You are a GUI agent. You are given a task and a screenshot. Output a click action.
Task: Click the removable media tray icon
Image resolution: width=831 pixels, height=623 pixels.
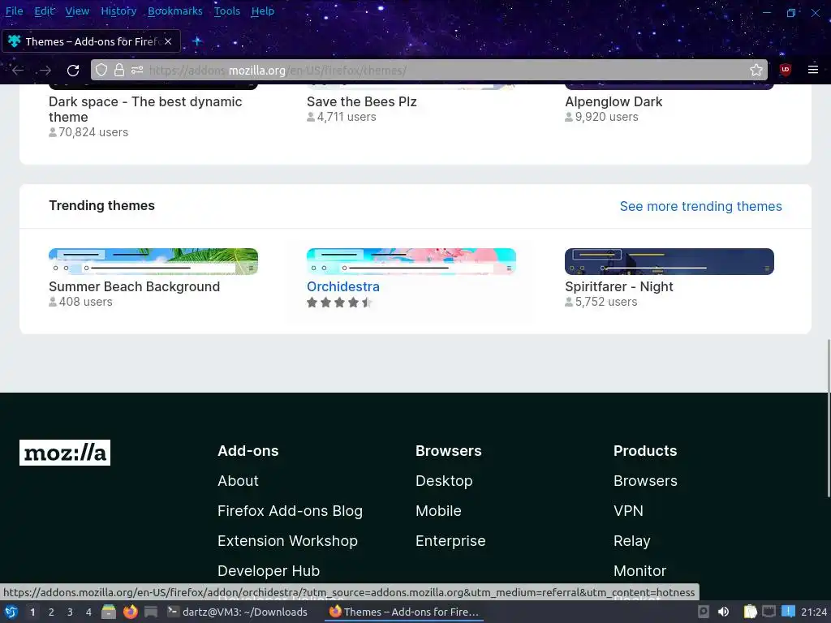[704, 612]
